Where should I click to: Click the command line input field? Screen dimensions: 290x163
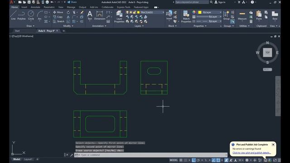[x=153, y=155]
